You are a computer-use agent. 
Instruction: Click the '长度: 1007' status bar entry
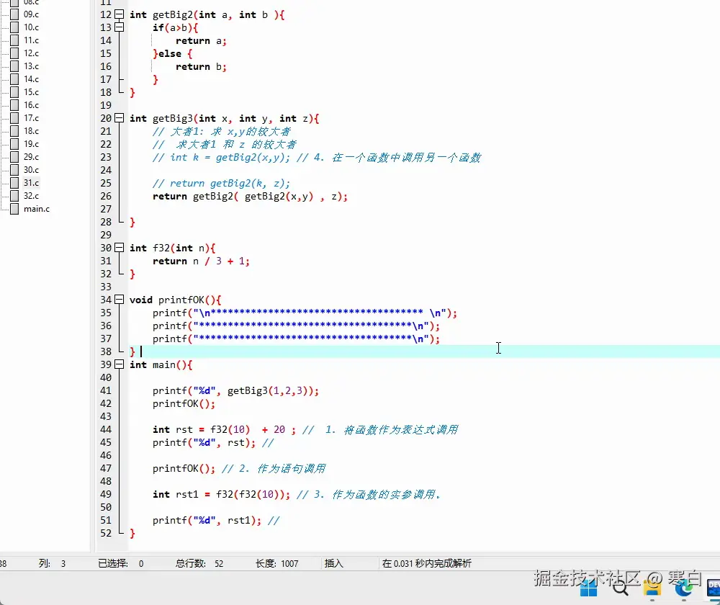coord(277,563)
